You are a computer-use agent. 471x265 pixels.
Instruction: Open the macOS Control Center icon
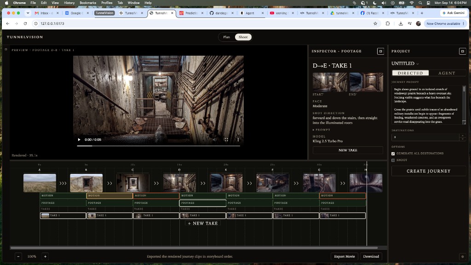point(428,3)
